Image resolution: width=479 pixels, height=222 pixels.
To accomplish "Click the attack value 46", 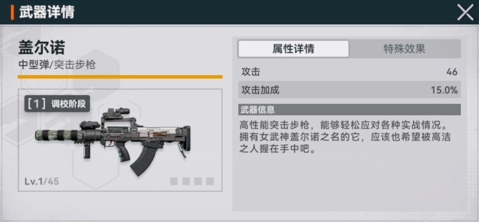I will (x=452, y=72).
